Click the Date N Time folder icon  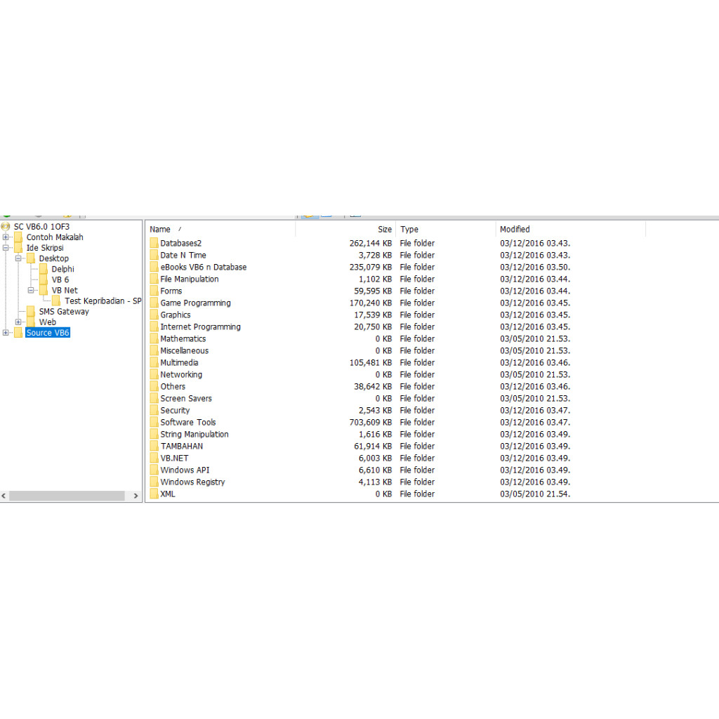point(154,255)
